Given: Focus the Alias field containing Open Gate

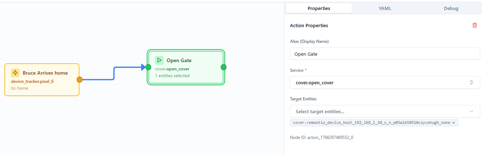Looking at the screenshot, I should coord(384,54).
